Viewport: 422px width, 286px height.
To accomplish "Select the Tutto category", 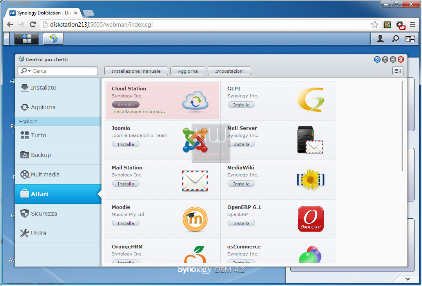I will coord(58,135).
